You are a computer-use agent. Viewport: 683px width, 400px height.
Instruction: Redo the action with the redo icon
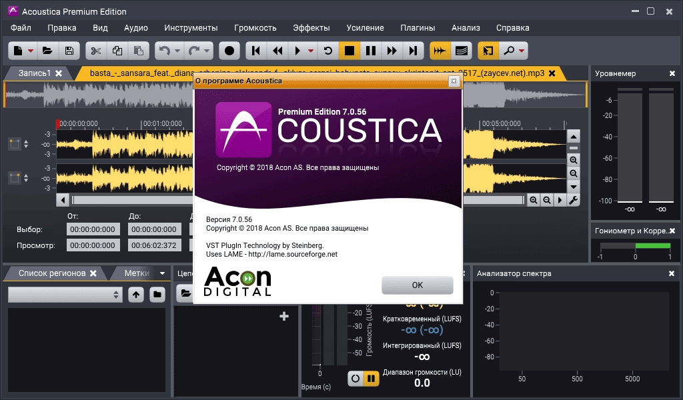pyautogui.click(x=194, y=51)
